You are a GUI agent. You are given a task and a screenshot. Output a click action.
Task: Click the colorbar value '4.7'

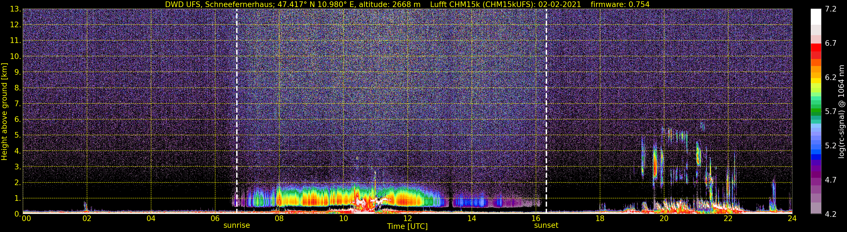click(x=831, y=180)
